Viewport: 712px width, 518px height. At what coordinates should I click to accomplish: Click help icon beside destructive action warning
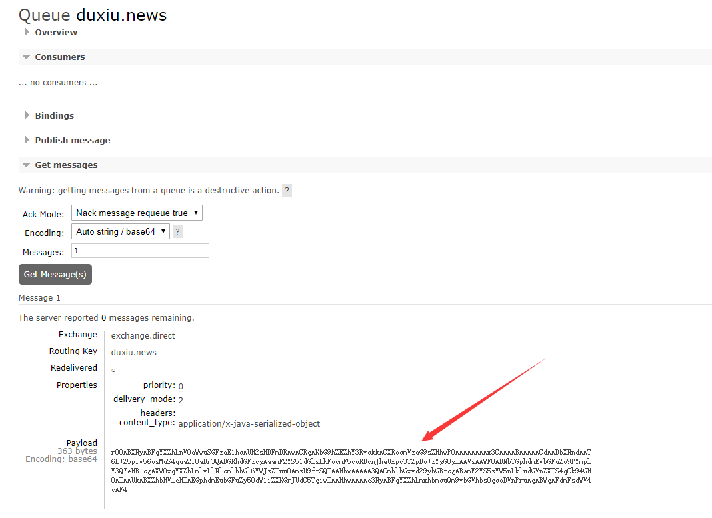[287, 191]
